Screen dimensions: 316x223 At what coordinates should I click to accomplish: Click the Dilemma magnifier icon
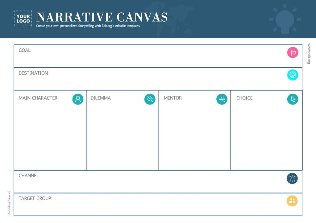(150, 99)
